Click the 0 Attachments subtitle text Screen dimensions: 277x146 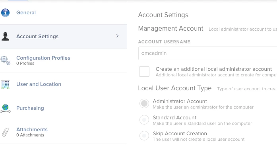(x=30, y=135)
